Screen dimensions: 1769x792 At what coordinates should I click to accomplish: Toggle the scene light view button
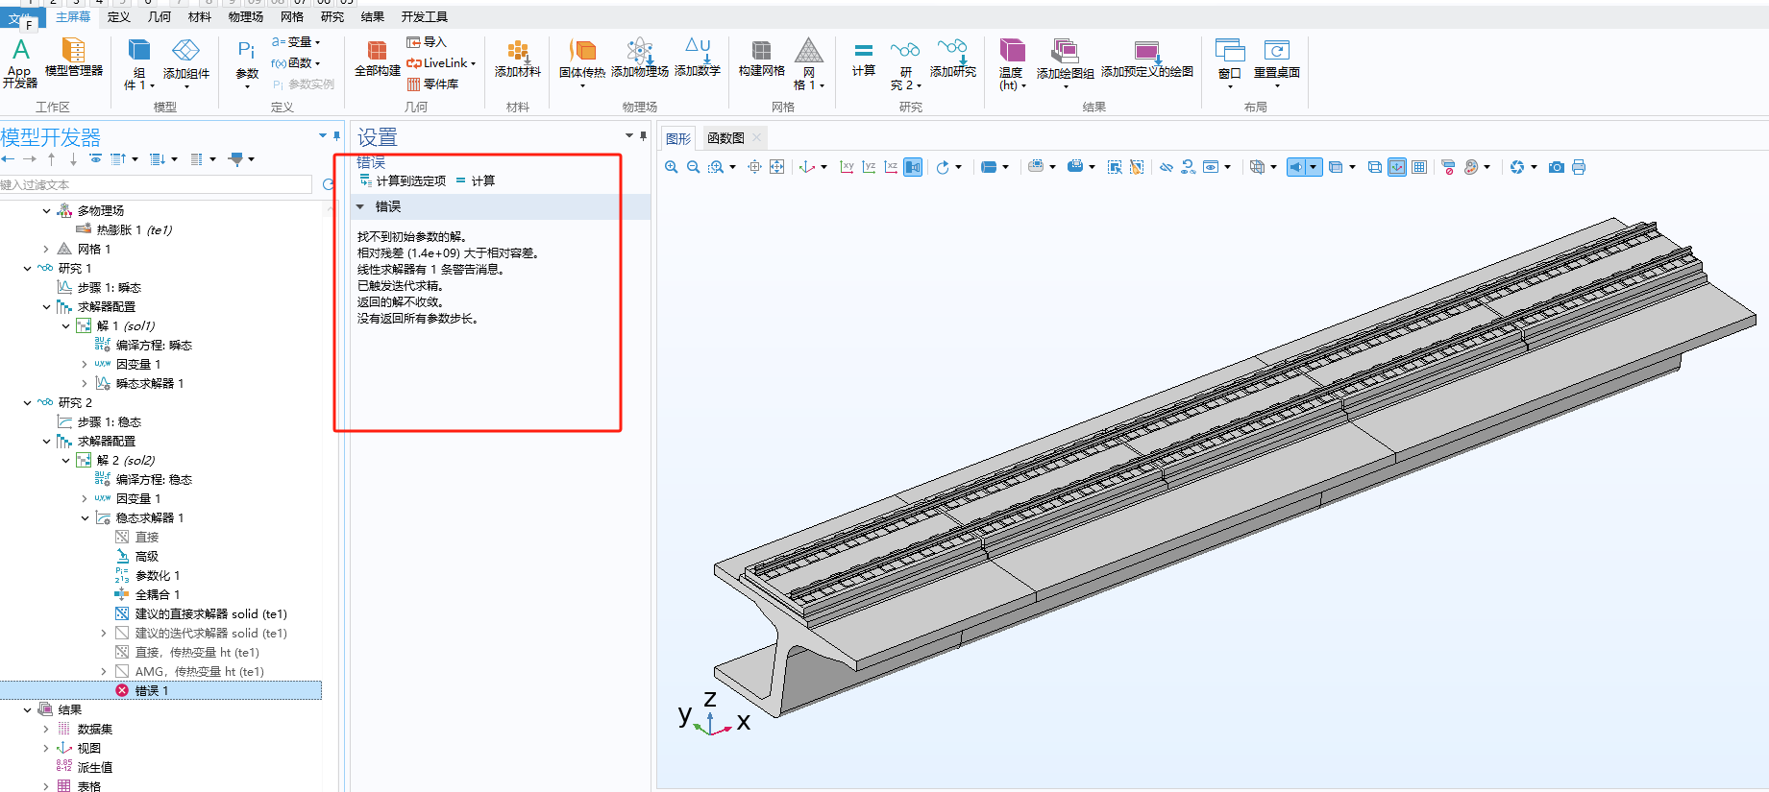(1296, 167)
